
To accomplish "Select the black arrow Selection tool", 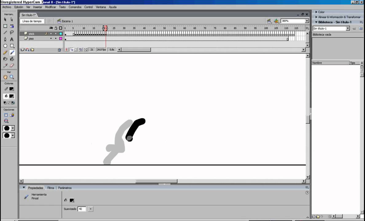I will tap(5, 20).
